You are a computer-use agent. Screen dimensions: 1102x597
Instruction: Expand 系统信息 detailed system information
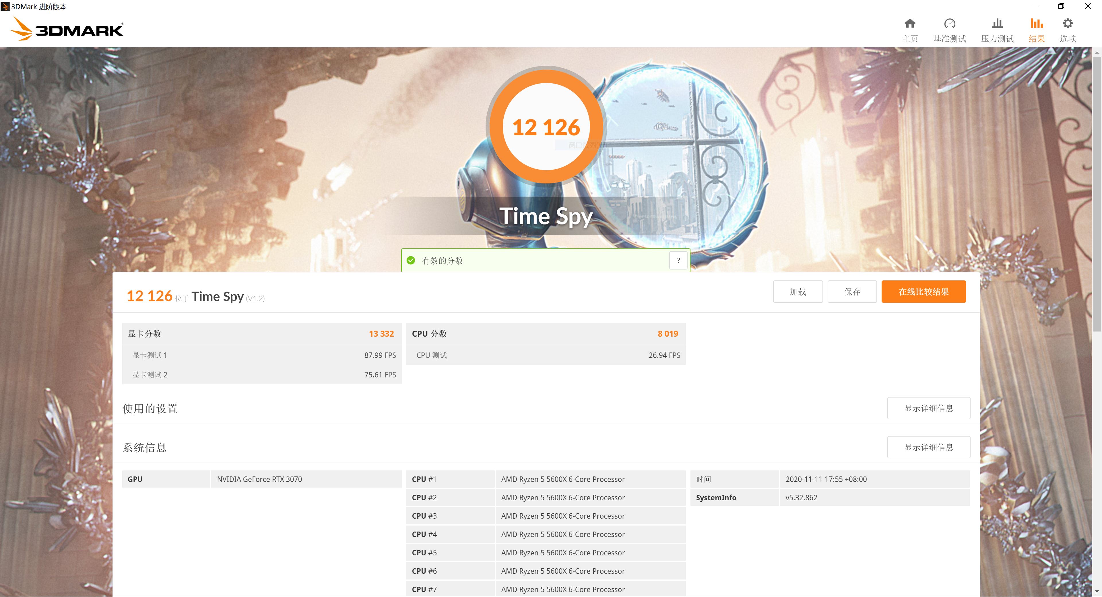[x=928, y=447]
